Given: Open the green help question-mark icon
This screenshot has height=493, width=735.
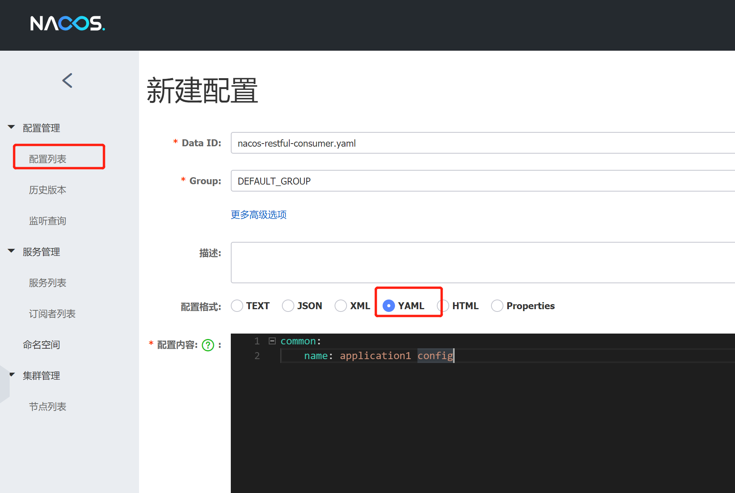Looking at the screenshot, I should tap(208, 345).
